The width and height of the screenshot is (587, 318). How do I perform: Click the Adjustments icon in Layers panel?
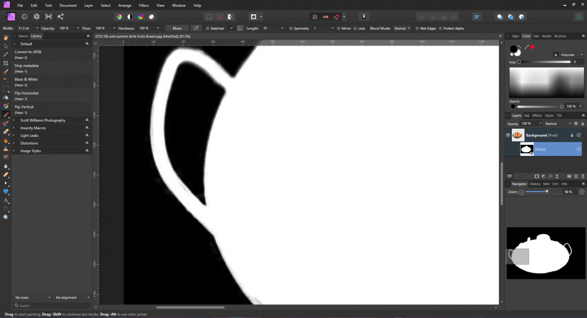[x=543, y=176]
